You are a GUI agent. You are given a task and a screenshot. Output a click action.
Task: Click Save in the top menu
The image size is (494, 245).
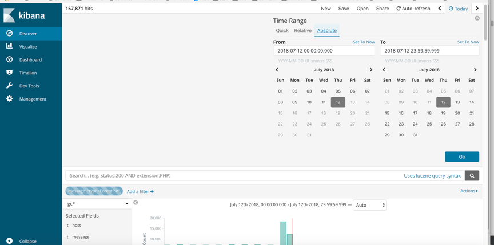pyautogui.click(x=344, y=9)
